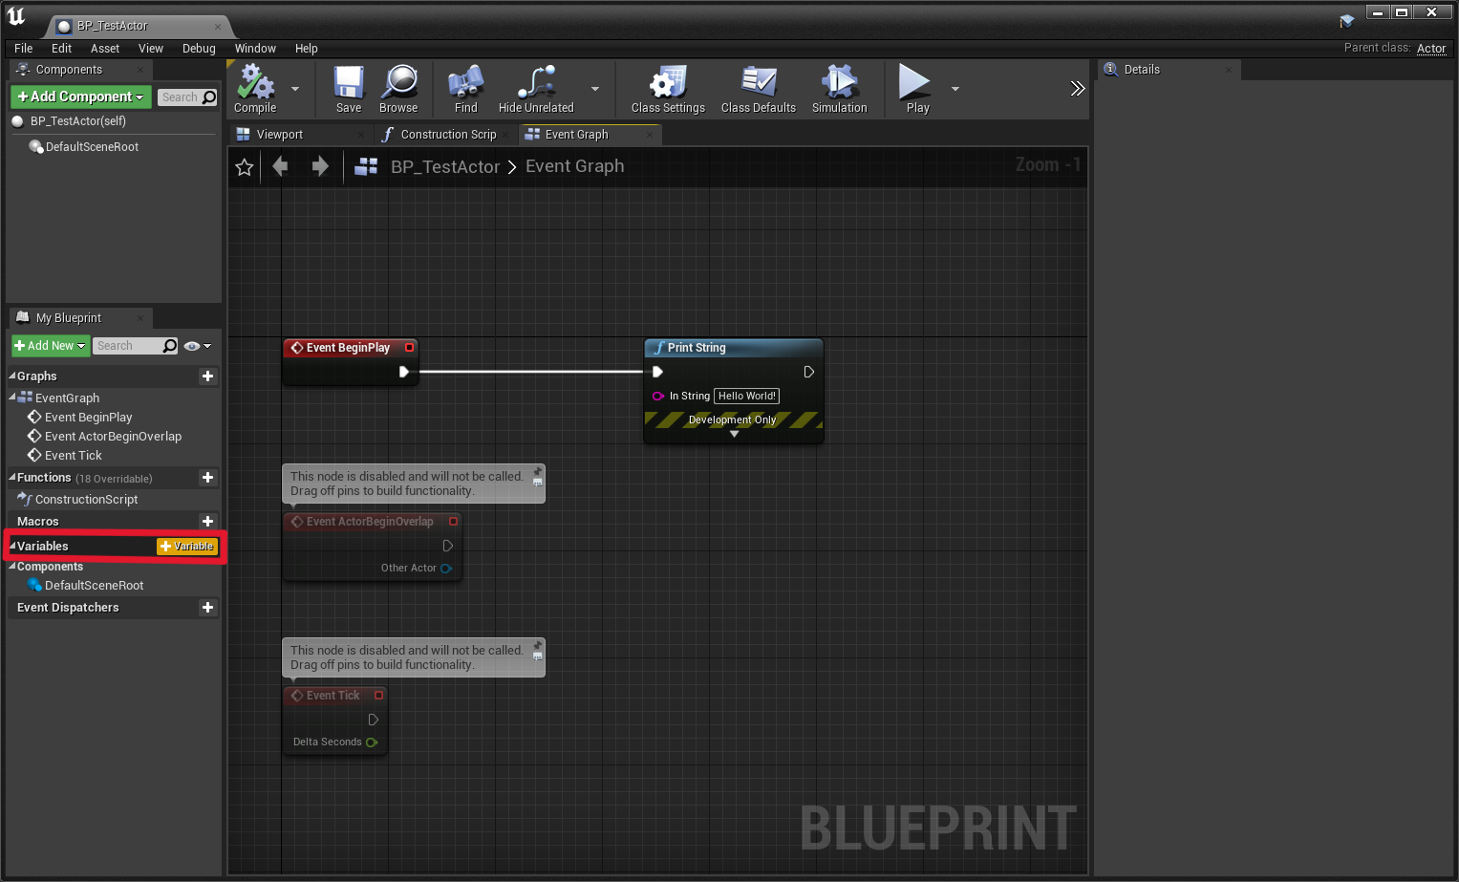The height and width of the screenshot is (882, 1459).
Task: Click the Other Actor blue output pin
Action: [446, 568]
